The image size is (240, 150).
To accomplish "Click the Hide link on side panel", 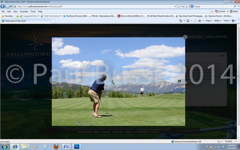I will 222,56.
